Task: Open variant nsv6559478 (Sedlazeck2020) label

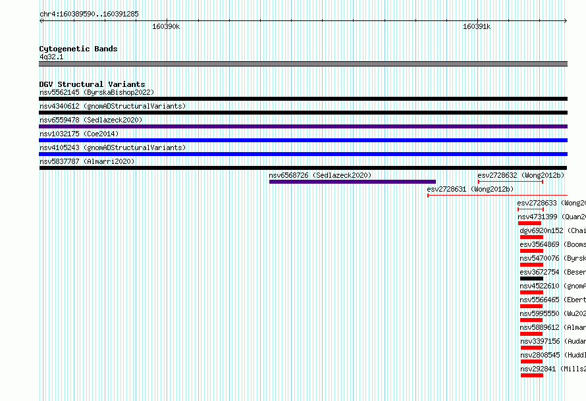Action: [91, 120]
